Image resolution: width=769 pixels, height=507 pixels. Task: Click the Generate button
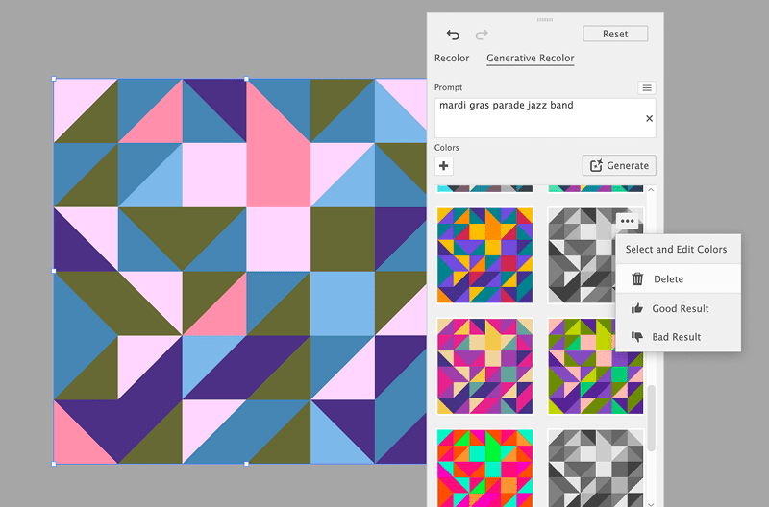[x=619, y=165]
